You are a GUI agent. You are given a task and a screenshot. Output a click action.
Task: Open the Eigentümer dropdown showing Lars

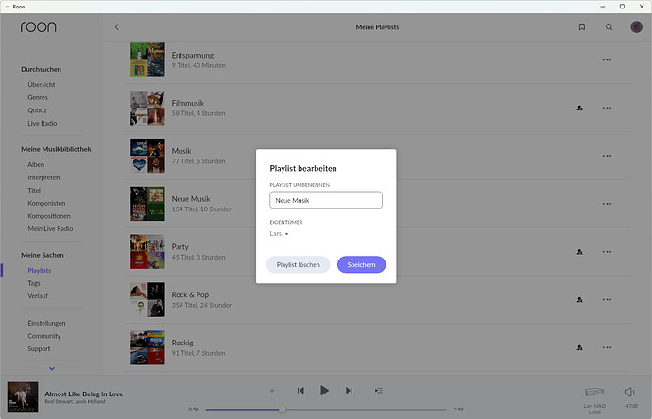click(279, 234)
